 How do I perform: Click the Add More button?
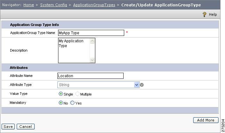[x=206, y=120]
